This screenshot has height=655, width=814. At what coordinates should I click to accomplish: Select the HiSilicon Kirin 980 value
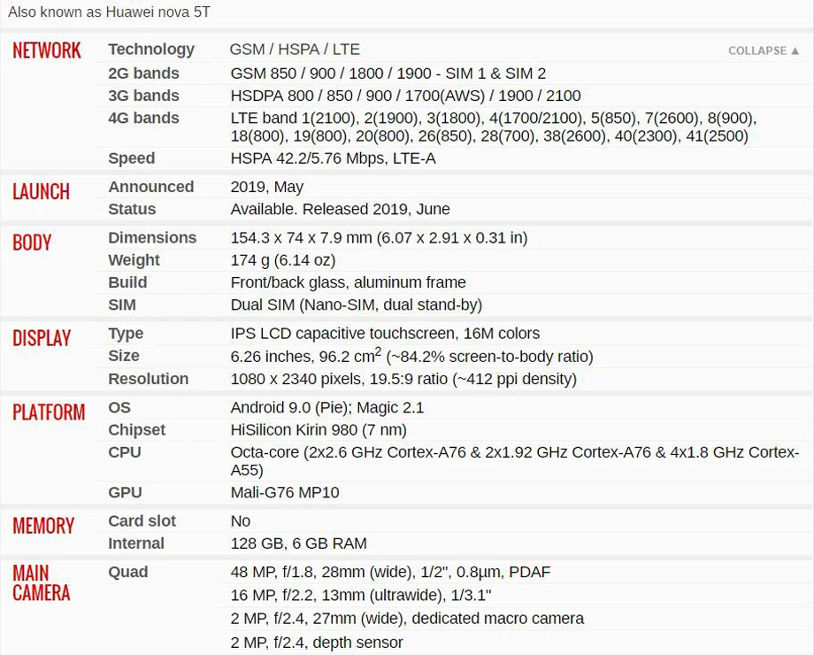click(319, 430)
